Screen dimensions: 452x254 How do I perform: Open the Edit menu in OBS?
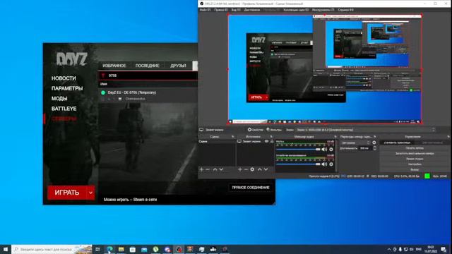(x=221, y=10)
